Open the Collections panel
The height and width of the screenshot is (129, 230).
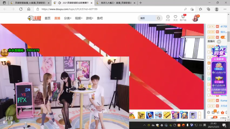(x=208, y=9)
